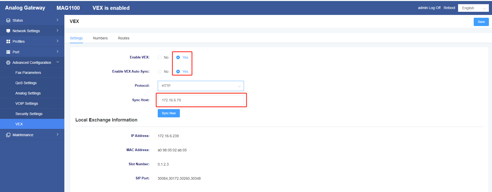Image resolution: width=492 pixels, height=192 pixels.
Task: Select Yes for Enable VEX
Action: coord(178,57)
